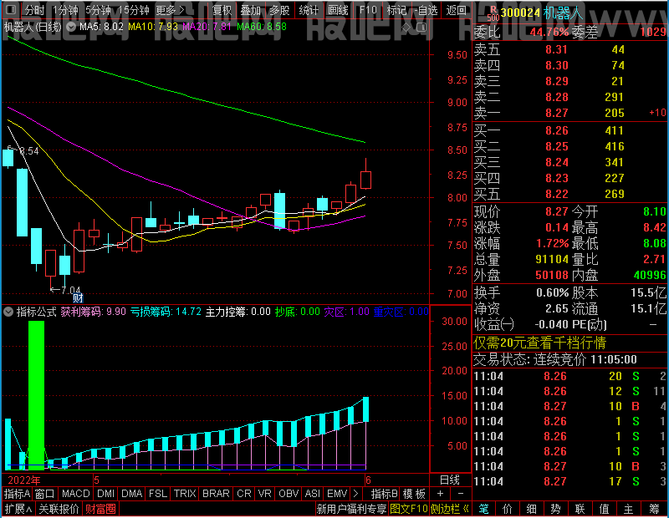This screenshot has width=669, height=518.
Task: Open the 指标A indicator group
Action: (17, 494)
